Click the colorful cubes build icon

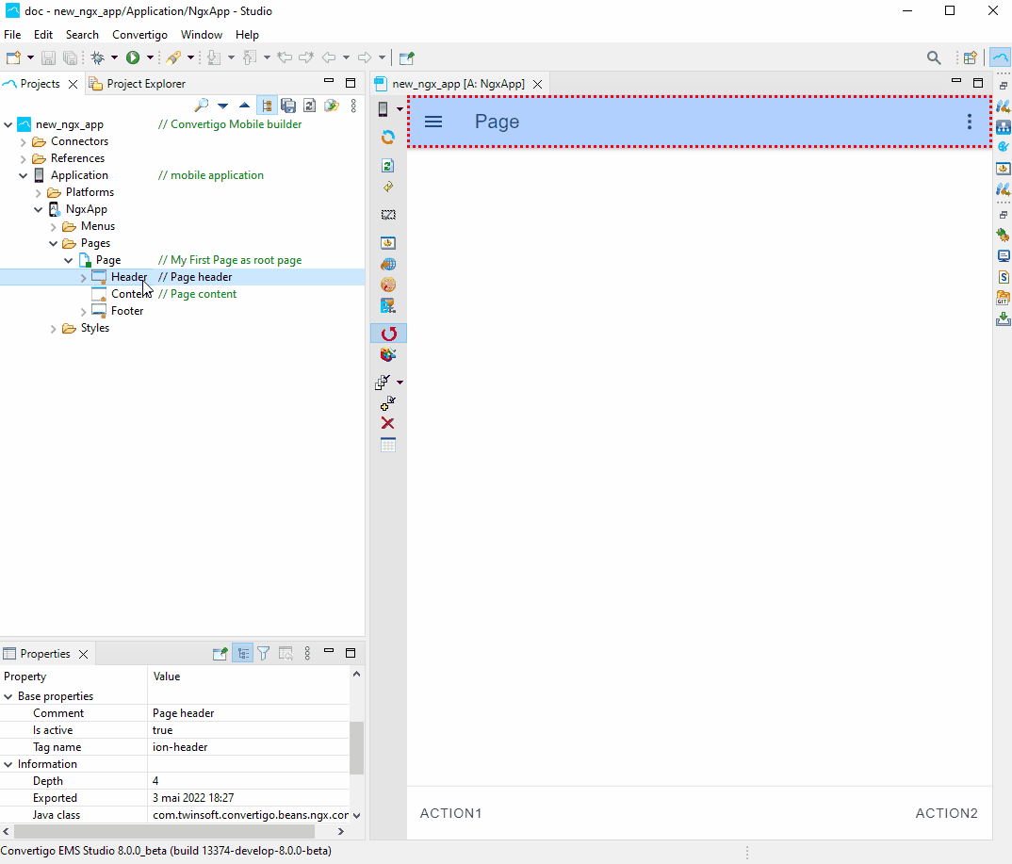(388, 354)
